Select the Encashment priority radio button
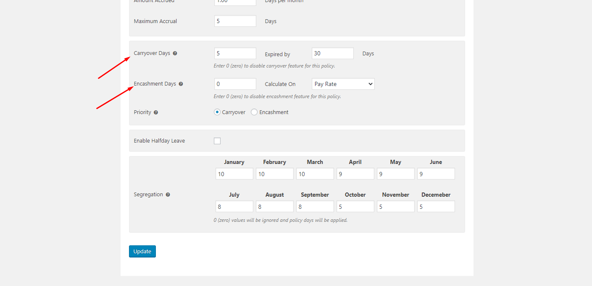Viewport: 592px width, 286px height. 254,112
